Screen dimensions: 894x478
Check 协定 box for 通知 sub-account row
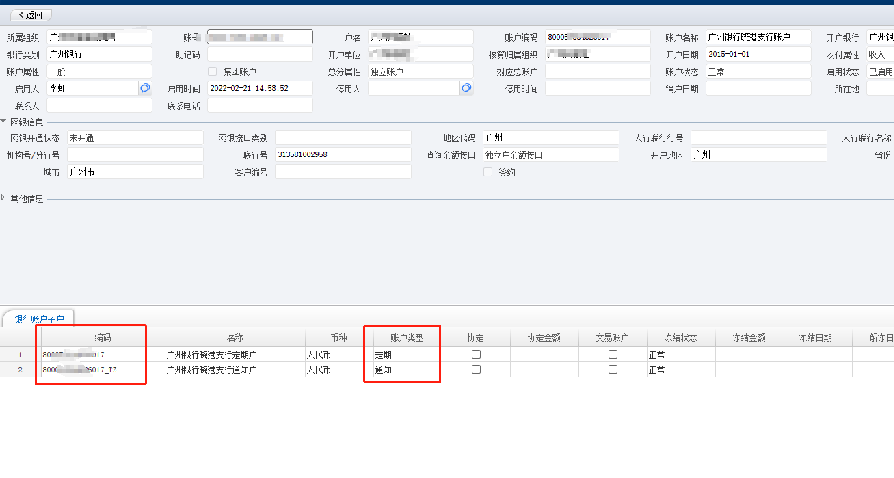(x=476, y=369)
